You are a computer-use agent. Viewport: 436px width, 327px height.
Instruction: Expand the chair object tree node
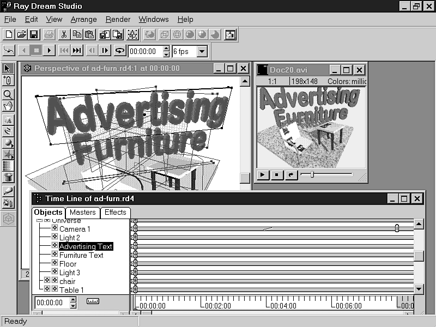coord(47,281)
